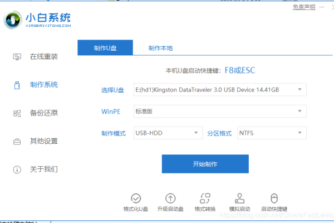Image resolution: width=334 pixels, height=223 pixels.
Task: Open 其他设置 in sidebar
Action: pos(44,141)
